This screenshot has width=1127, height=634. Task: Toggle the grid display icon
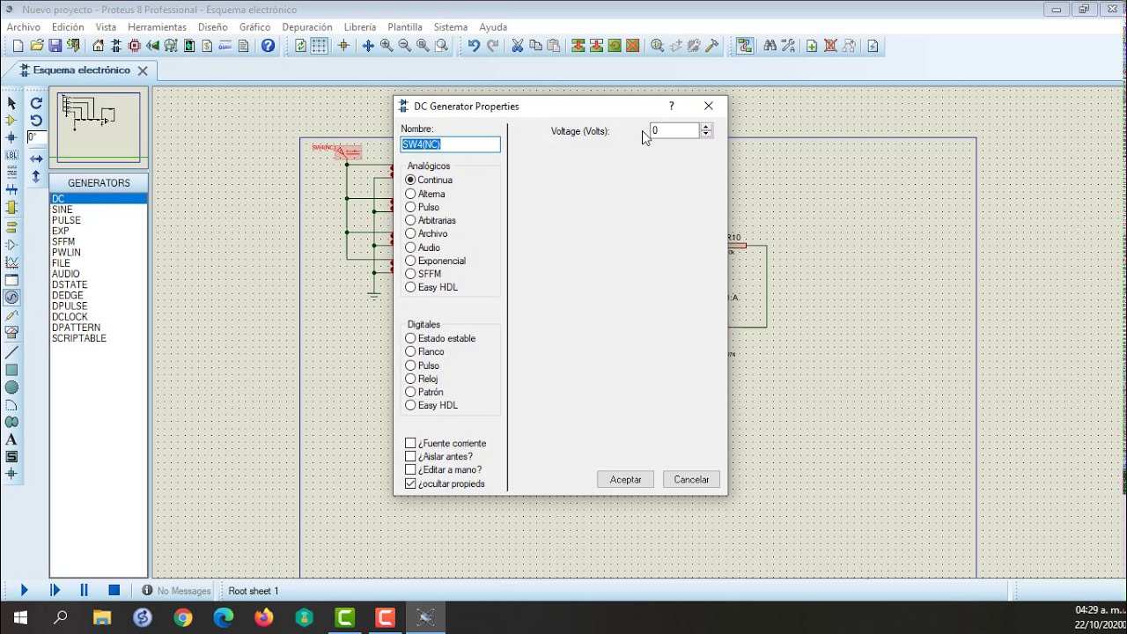[320, 46]
